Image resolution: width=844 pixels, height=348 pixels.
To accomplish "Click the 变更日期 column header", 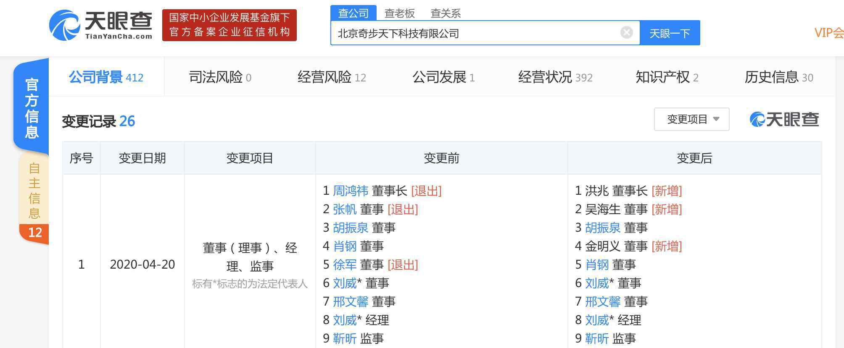I will [142, 158].
